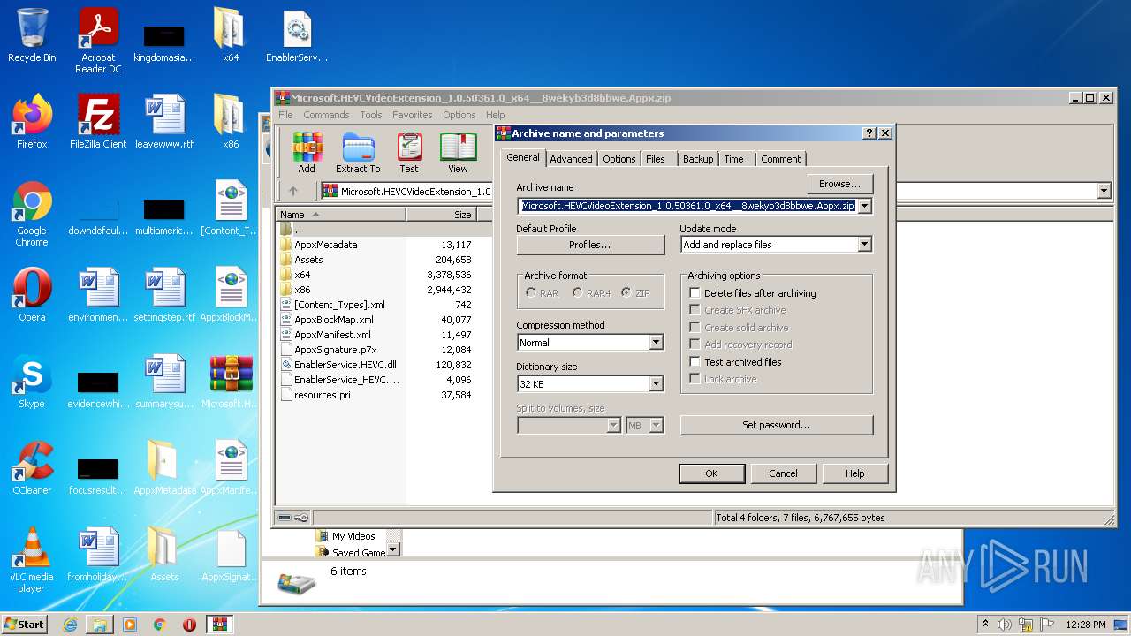Open Skype desktop shortcut
The height and width of the screenshot is (636, 1131).
tap(32, 382)
